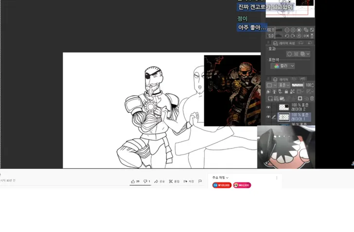Click the YouTube share arrow icon

[x=156, y=182]
